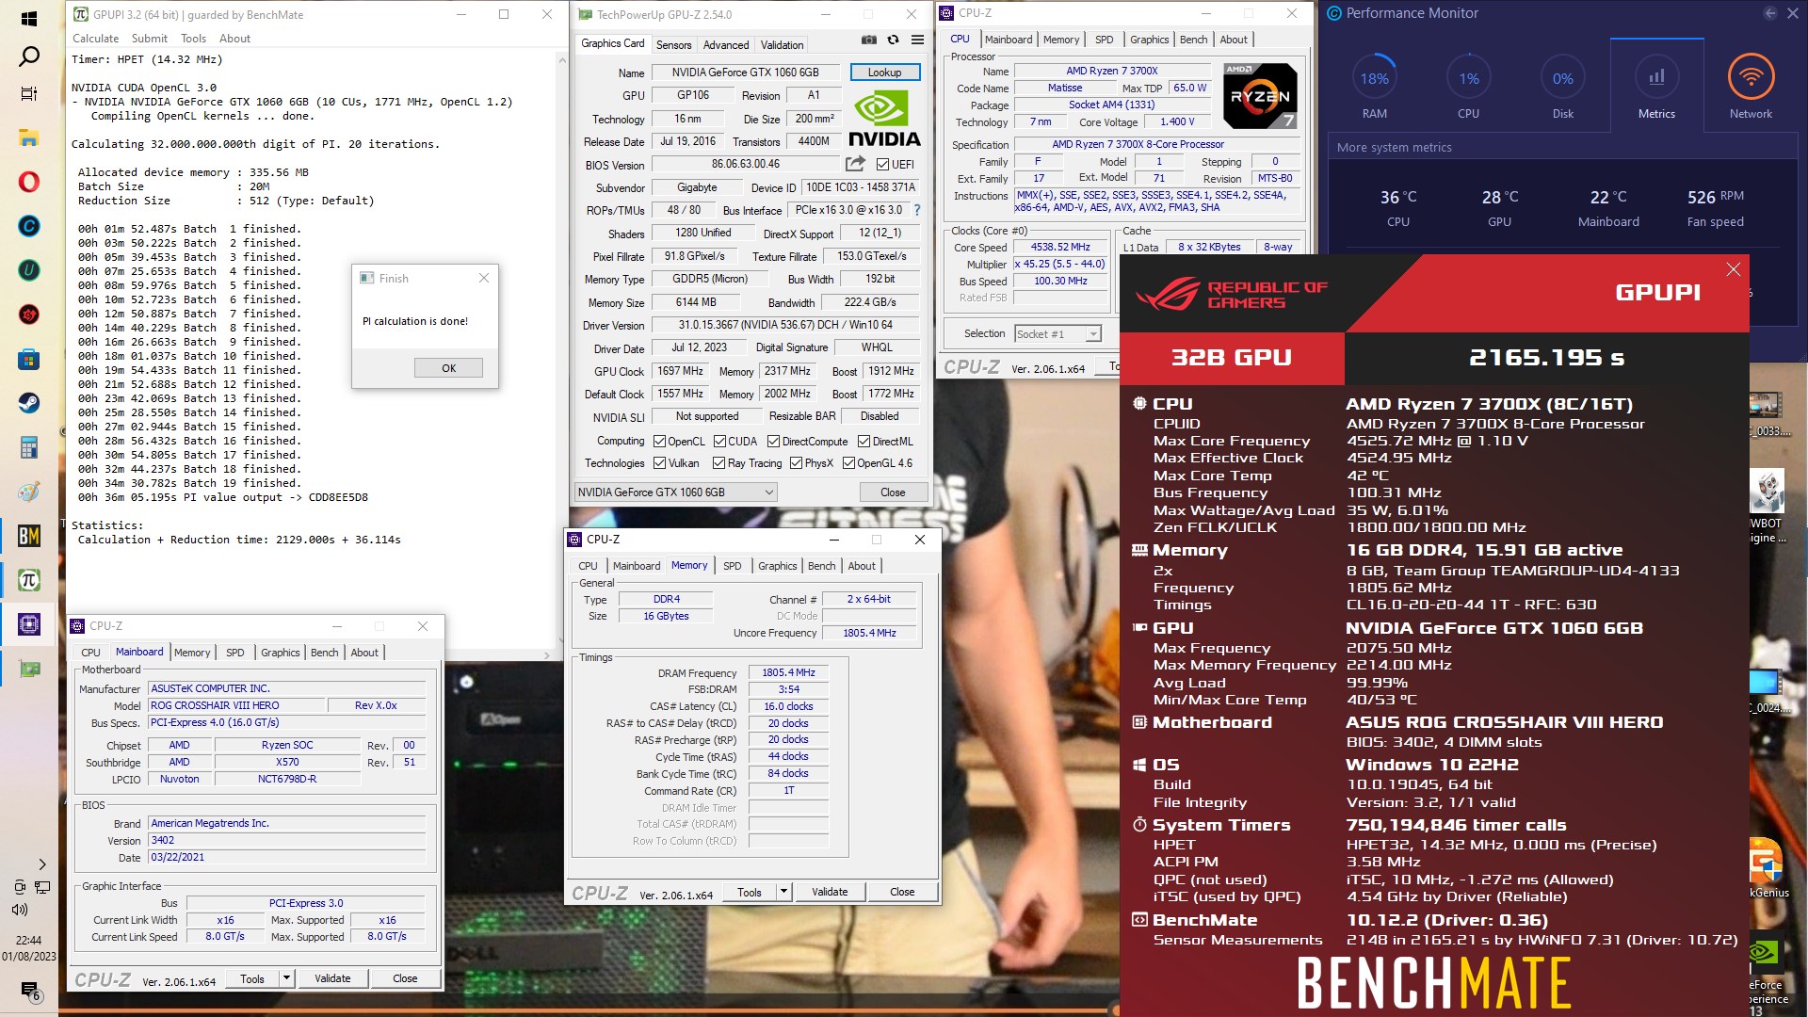
Task: Launch File Explorer from taskbar
Action: tap(29, 138)
